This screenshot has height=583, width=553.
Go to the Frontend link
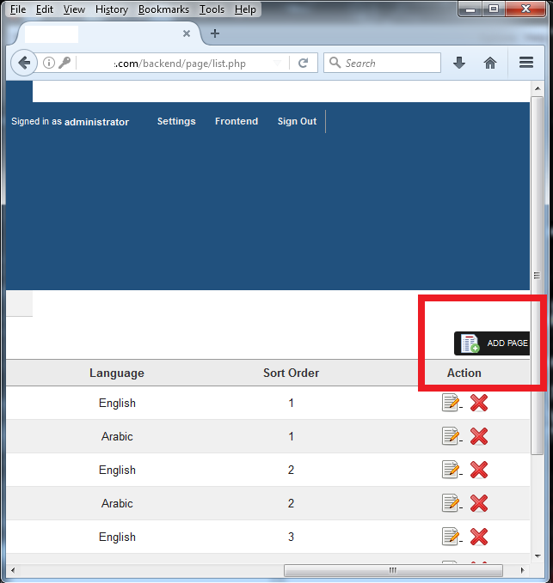pyautogui.click(x=237, y=121)
